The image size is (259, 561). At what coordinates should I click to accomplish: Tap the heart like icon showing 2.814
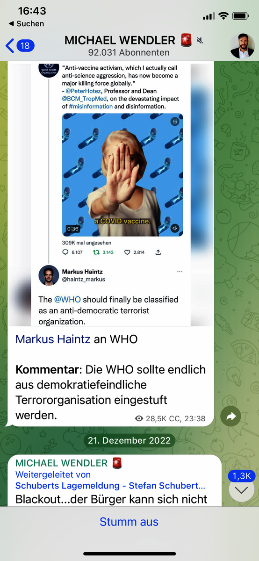pyautogui.click(x=127, y=252)
